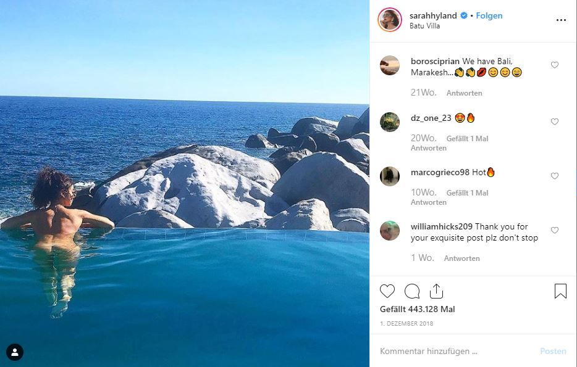
Task: Save the post with the bookmark icon
Action: (x=560, y=291)
